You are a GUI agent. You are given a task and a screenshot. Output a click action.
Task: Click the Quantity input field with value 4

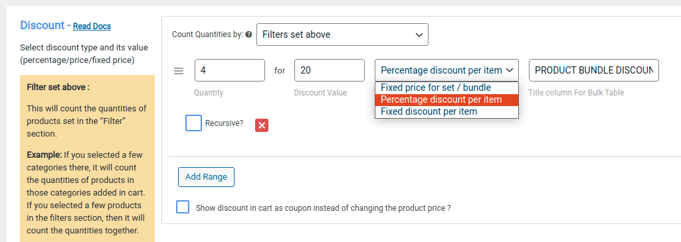point(230,70)
